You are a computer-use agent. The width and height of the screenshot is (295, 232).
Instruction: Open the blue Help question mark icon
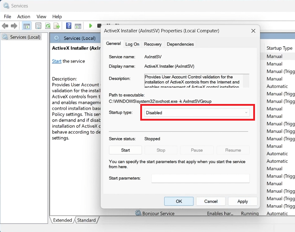pos(69,26)
